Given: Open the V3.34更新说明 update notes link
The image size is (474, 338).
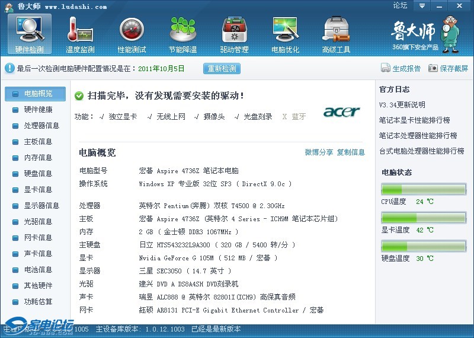Looking at the screenshot, I should (402, 105).
